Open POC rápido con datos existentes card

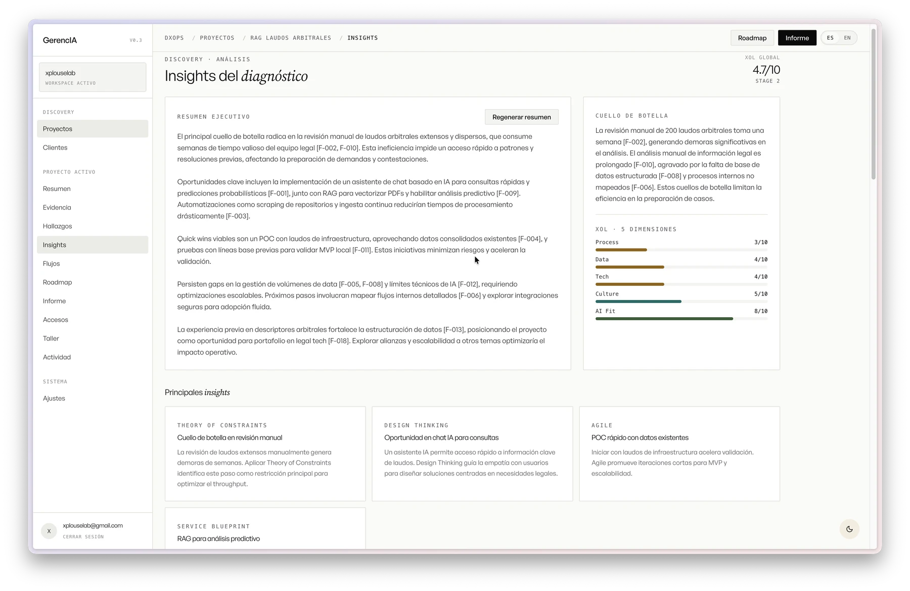pos(679,454)
